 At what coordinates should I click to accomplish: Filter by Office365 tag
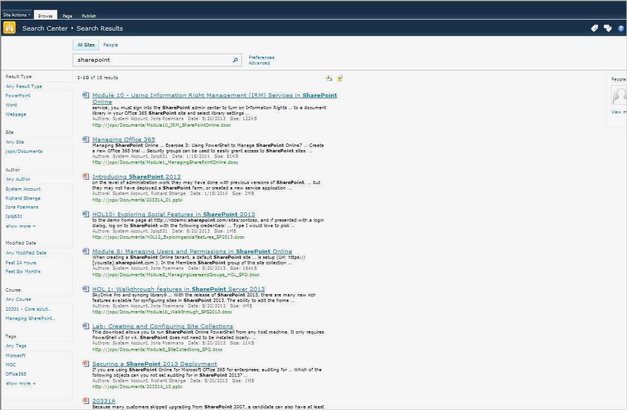tap(16, 374)
